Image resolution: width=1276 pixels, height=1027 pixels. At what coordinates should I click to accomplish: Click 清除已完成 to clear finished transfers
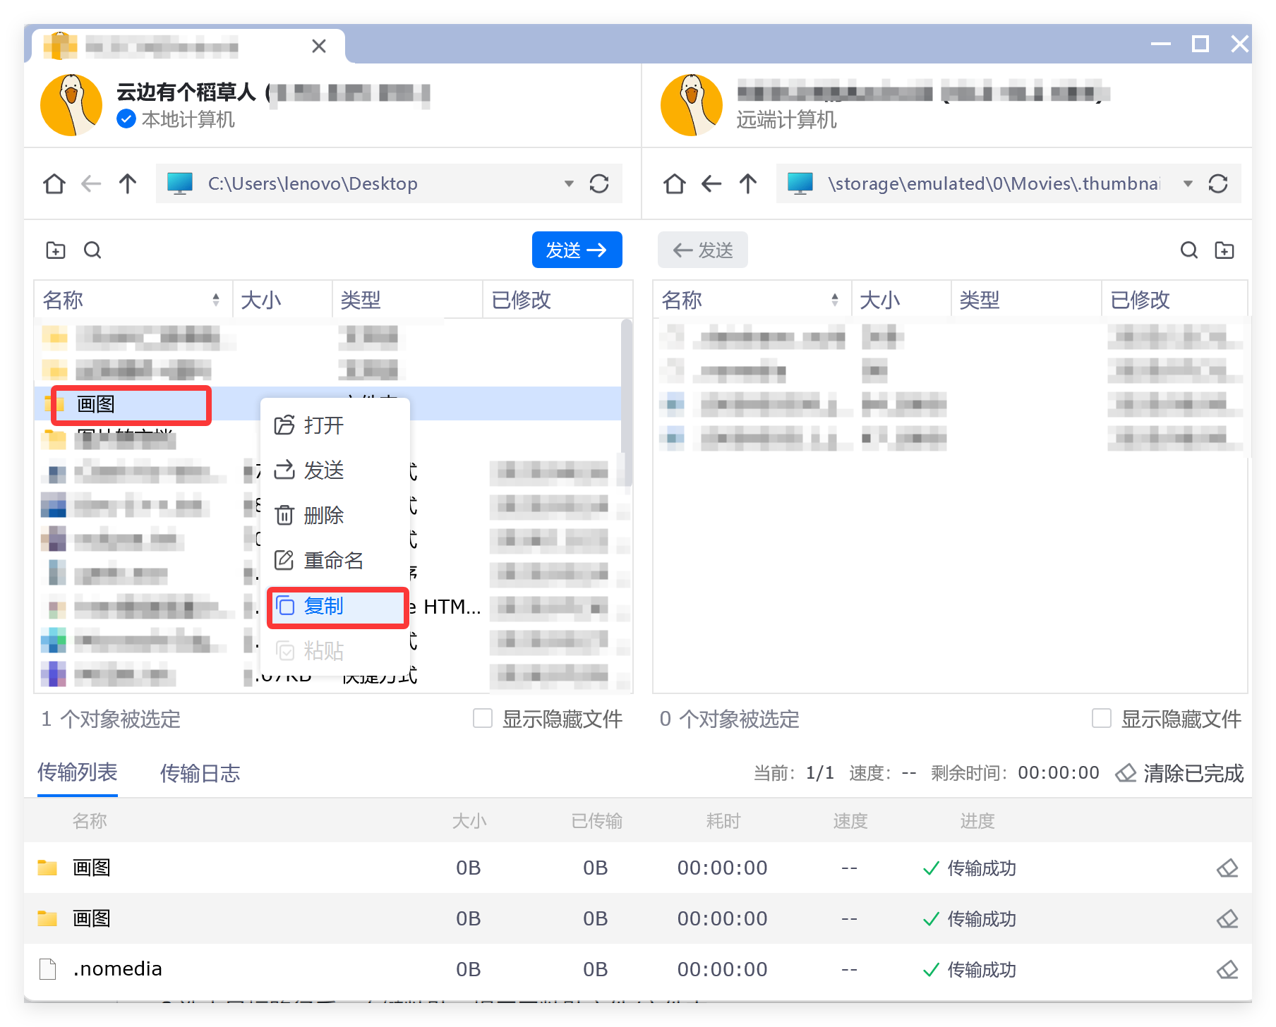point(1179,773)
